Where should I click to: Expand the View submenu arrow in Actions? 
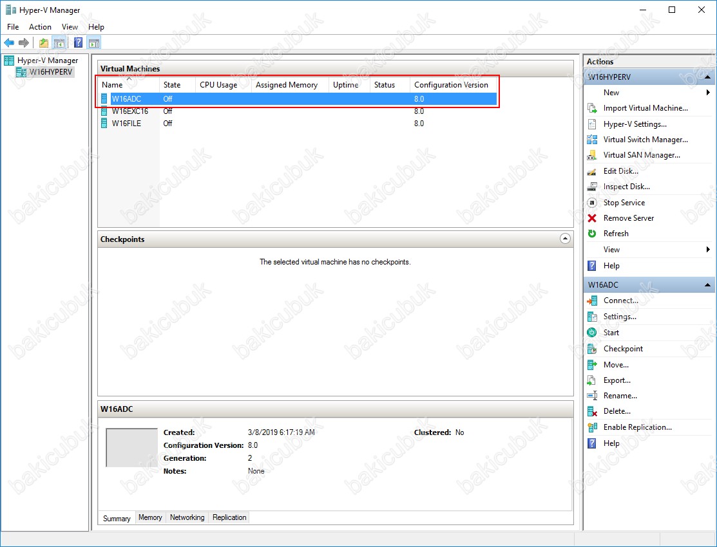[x=708, y=250]
